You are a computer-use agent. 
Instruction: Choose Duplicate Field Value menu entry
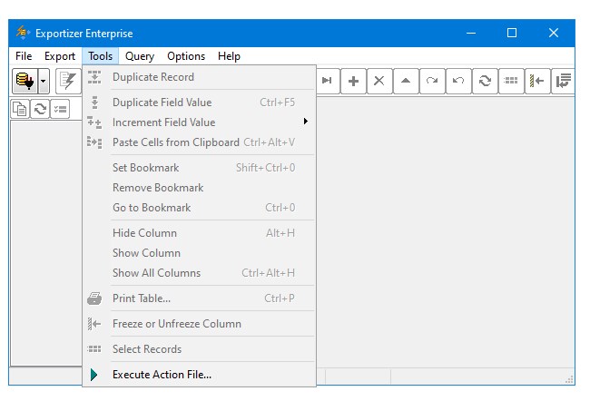(x=199, y=103)
